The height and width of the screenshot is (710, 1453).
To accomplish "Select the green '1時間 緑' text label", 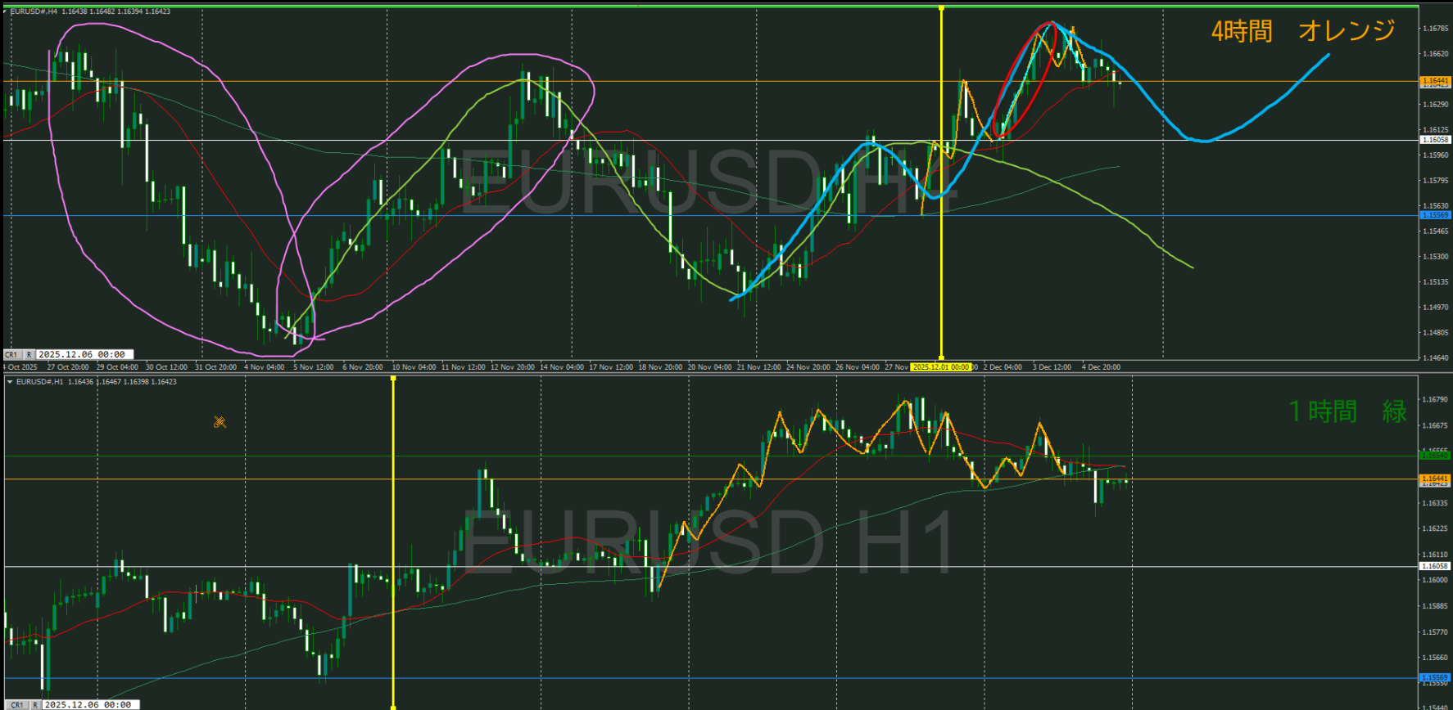I will click(1347, 411).
